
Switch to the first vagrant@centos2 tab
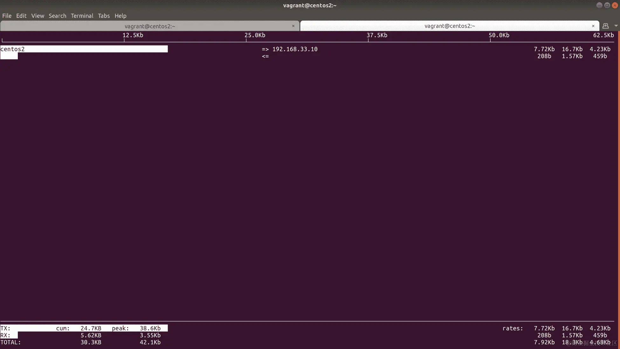click(149, 26)
